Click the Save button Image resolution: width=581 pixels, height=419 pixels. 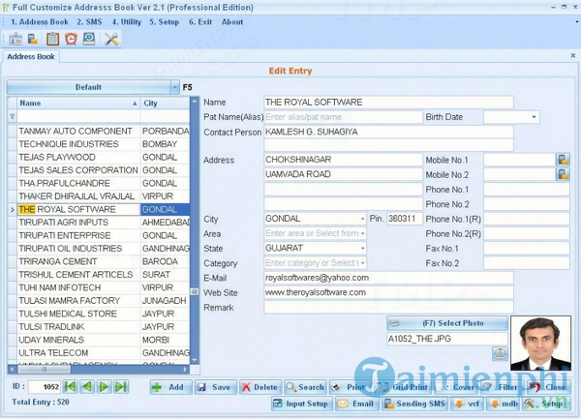216,387
